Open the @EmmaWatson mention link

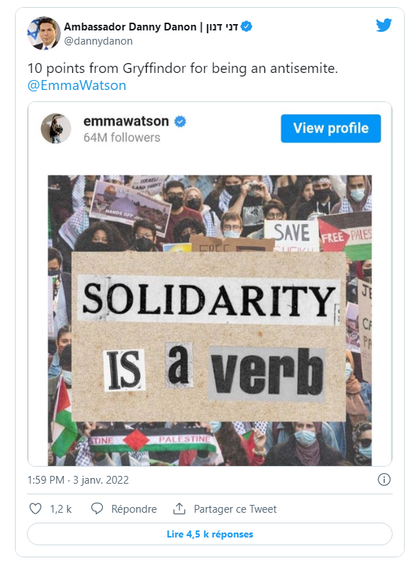[x=77, y=86]
